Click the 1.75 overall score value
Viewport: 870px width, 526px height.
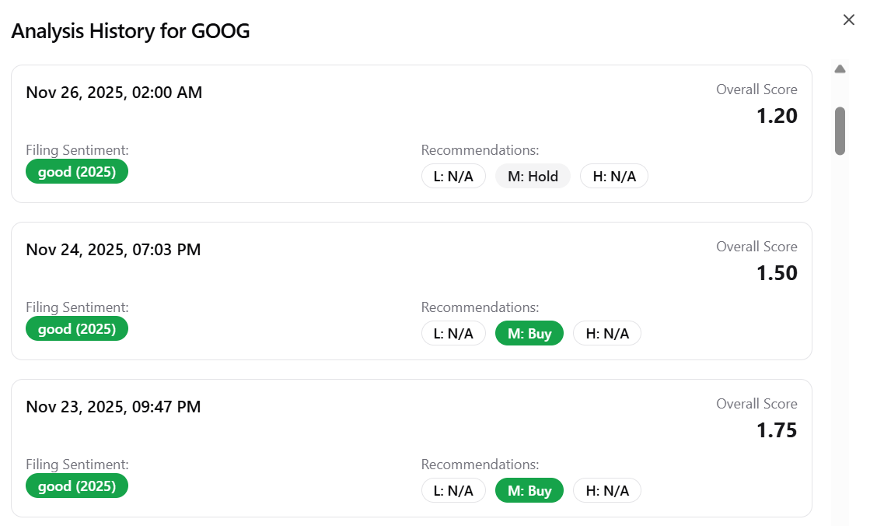(777, 430)
